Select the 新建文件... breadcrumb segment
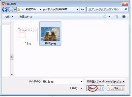132x97 pixels. click(x=31, y=9)
